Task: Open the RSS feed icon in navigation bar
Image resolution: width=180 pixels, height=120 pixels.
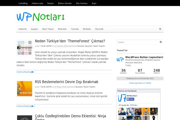Action: click(x=160, y=29)
